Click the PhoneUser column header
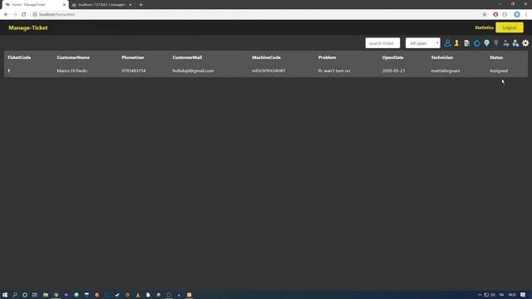Viewport: 532px width, 299px height. point(133,57)
